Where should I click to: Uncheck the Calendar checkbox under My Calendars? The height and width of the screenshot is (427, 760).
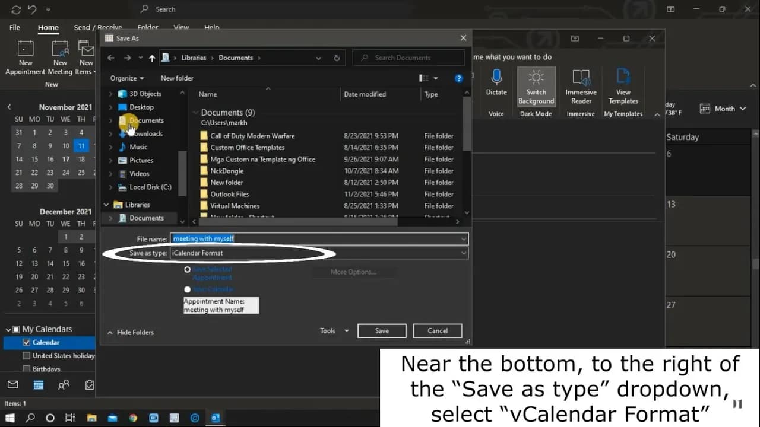[27, 342]
